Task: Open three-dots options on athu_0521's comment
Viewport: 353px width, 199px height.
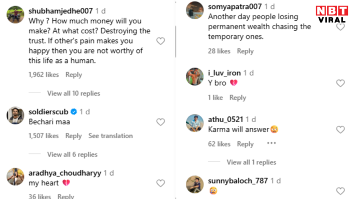Action: pyautogui.click(x=271, y=143)
